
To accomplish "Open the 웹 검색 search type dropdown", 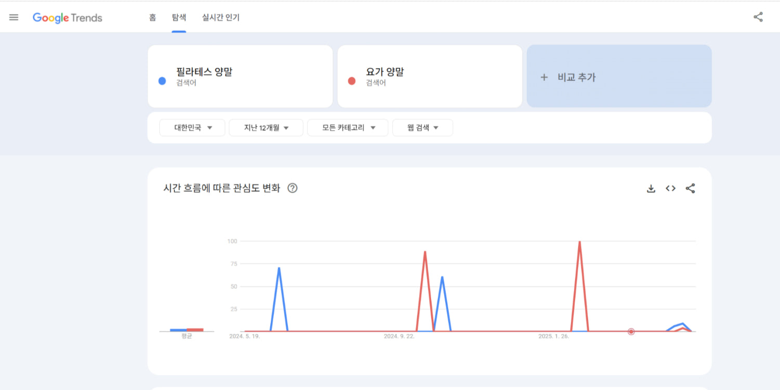I will [423, 128].
